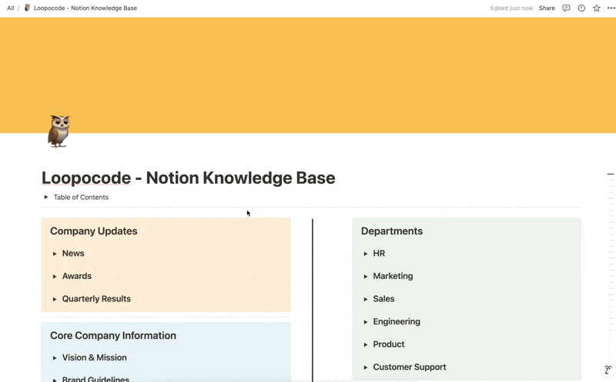
Task: Expand the Table of Contents toggle
Action: pos(46,197)
